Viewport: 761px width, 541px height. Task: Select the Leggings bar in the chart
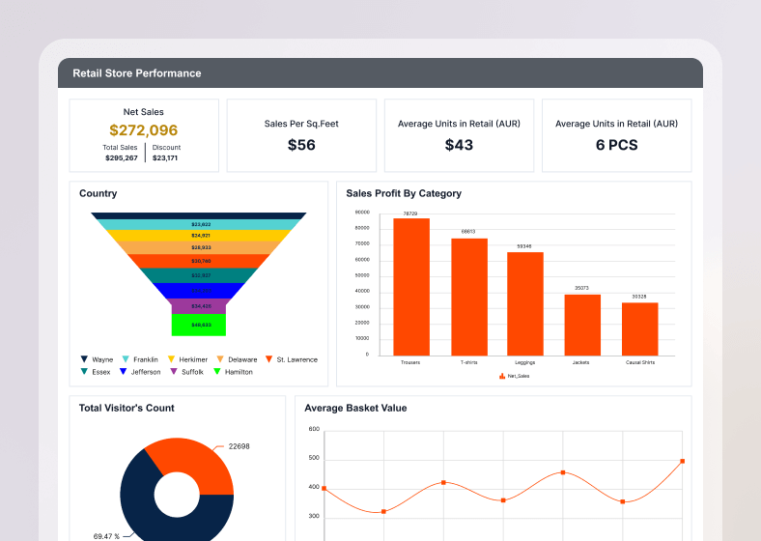[525, 304]
